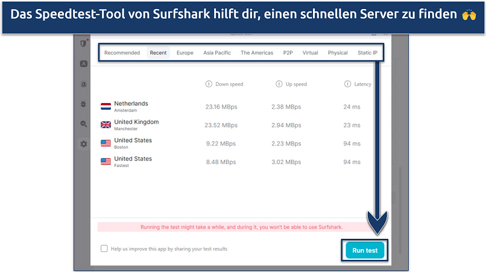Screen dimensions: 486x272
Task: Open the VPN shield icon in sidebar
Action: coord(83,43)
